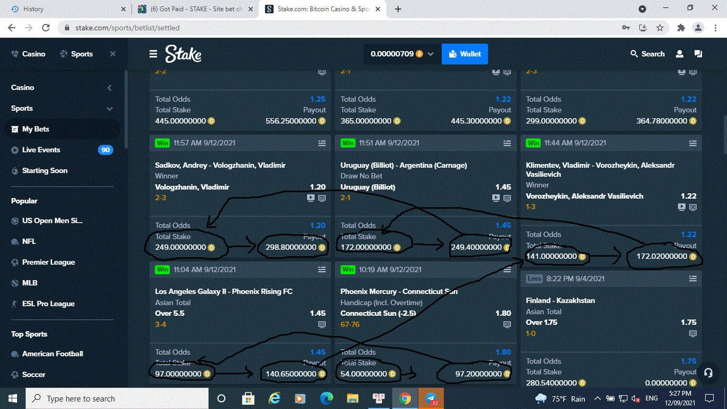Open Chrome's three-dot menu
Image resolution: width=727 pixels, height=409 pixels.
tap(715, 28)
